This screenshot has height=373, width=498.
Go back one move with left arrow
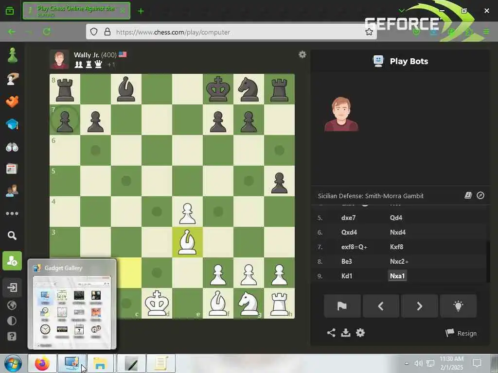(381, 306)
